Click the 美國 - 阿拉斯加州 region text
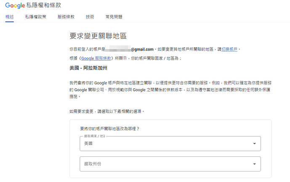The image size is (290, 182). [88, 68]
